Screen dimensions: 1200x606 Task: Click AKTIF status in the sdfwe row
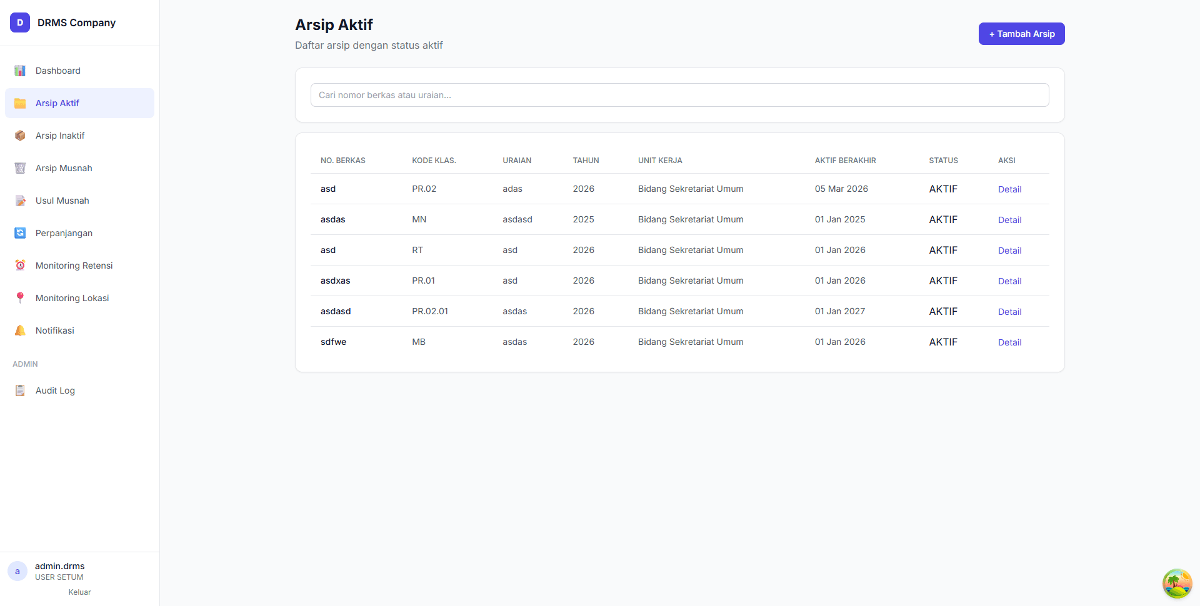click(943, 342)
